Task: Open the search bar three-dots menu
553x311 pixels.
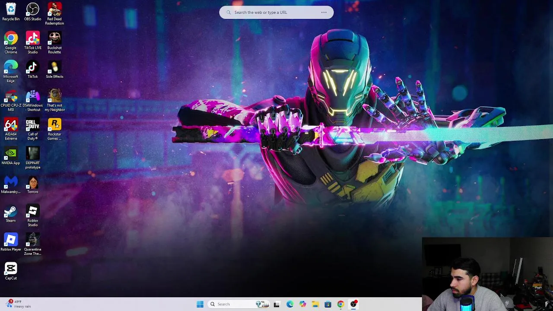Action: coord(324,13)
